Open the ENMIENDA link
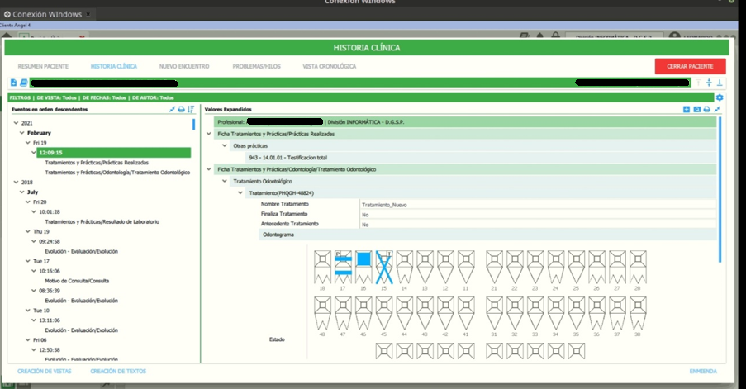746x389 pixels. pyautogui.click(x=703, y=371)
